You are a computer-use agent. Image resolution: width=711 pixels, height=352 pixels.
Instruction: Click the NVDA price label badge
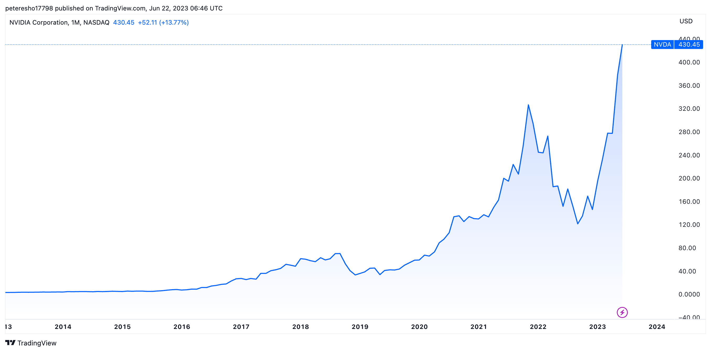click(662, 45)
